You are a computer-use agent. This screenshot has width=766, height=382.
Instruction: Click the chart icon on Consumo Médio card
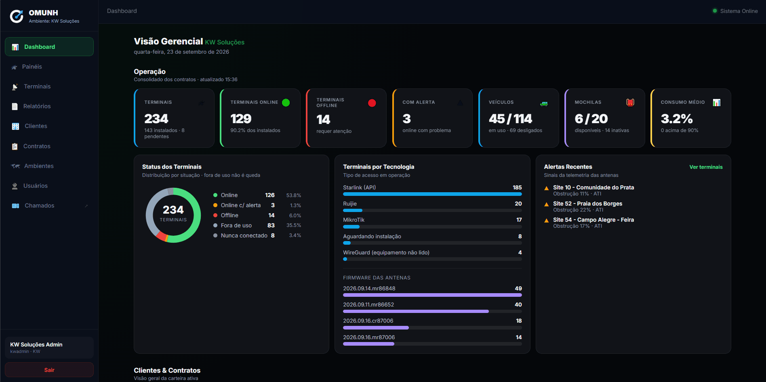[716, 103]
